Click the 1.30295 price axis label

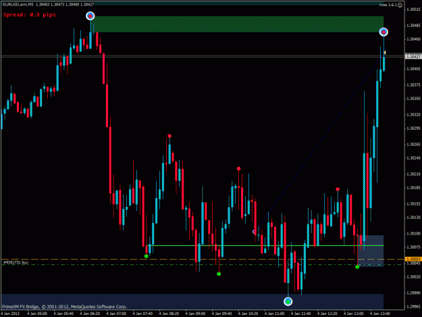(414, 128)
